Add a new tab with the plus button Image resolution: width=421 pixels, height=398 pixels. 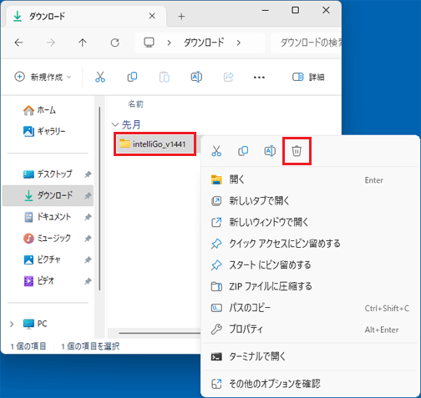[181, 17]
